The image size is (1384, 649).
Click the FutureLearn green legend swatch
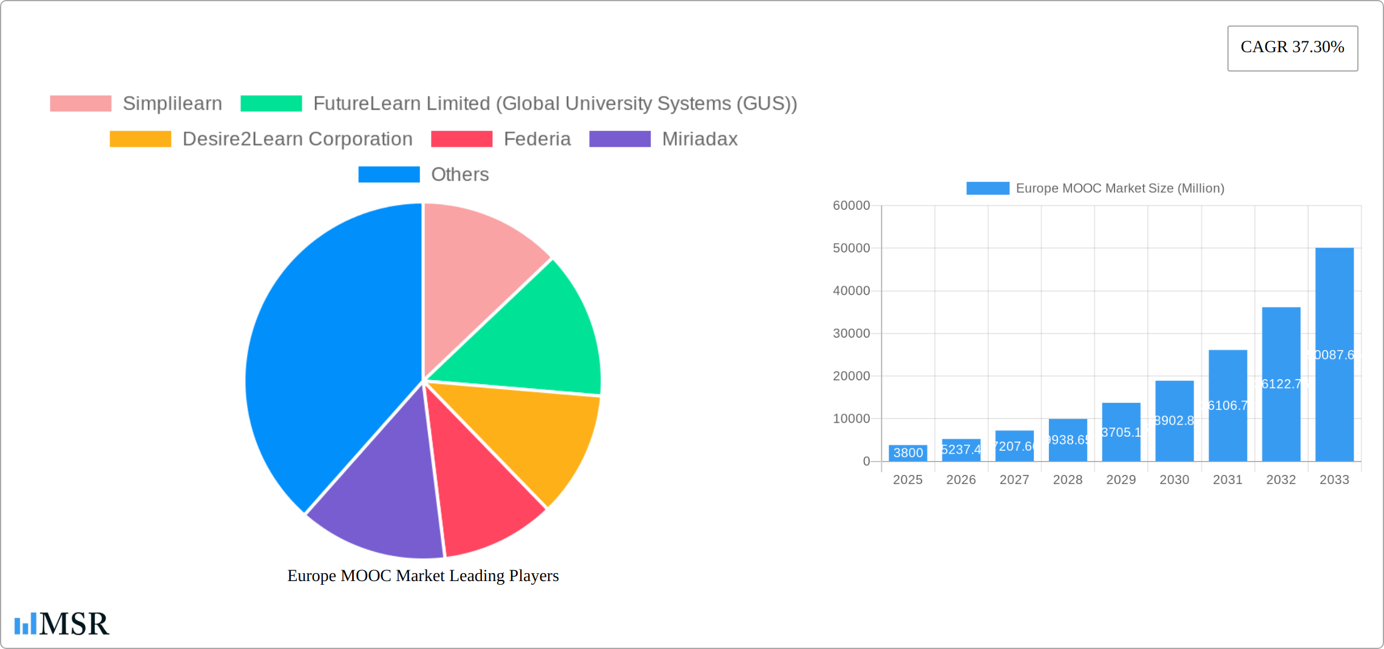tap(271, 104)
